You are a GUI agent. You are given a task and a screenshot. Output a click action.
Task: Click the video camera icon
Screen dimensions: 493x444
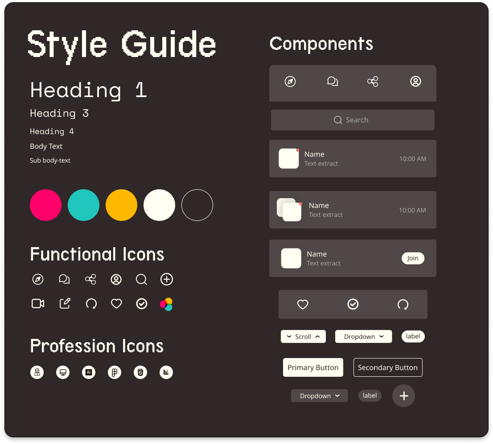[x=38, y=304]
